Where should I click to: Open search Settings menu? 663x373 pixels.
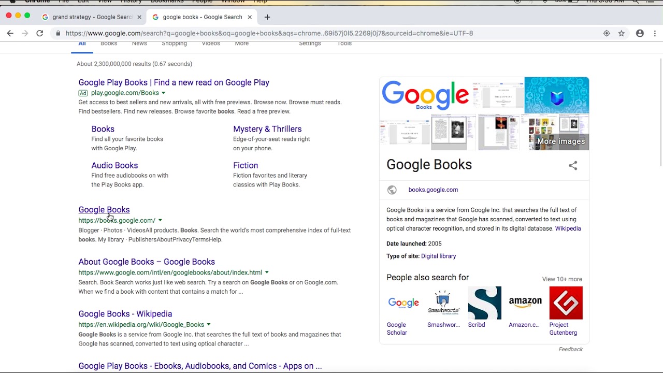pyautogui.click(x=310, y=44)
